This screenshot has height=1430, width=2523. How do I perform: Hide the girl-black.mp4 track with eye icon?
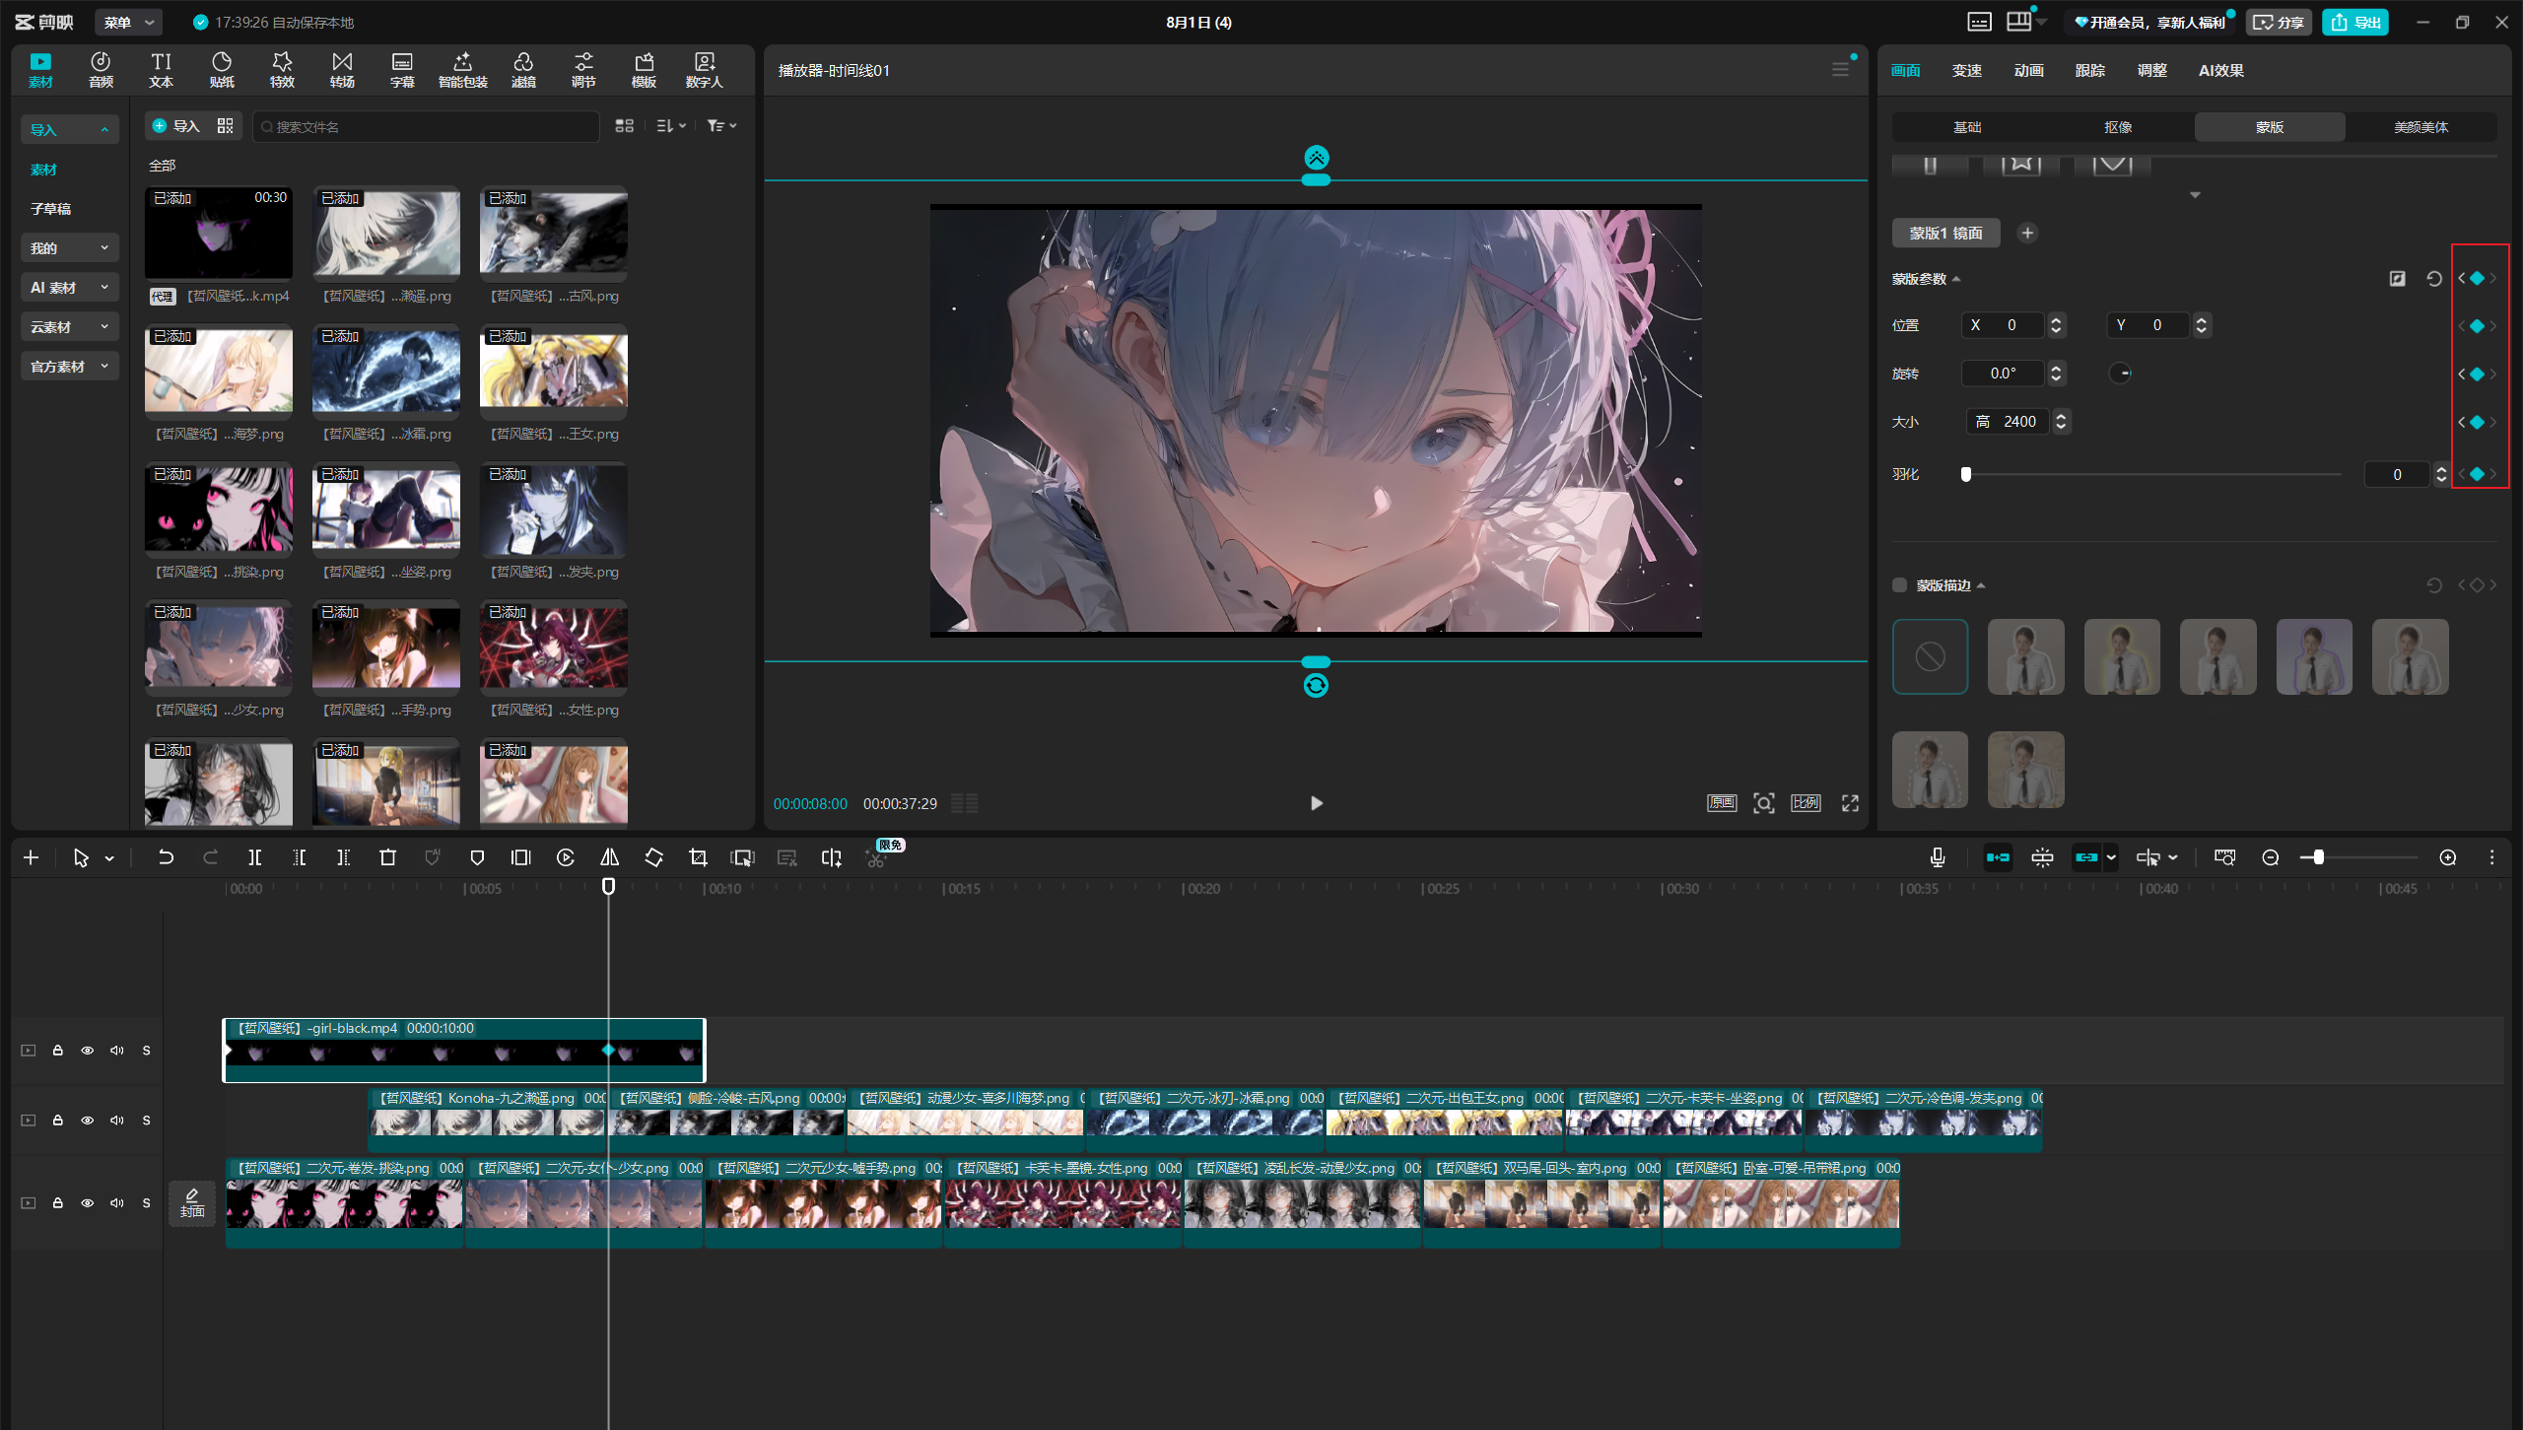pyautogui.click(x=88, y=1051)
